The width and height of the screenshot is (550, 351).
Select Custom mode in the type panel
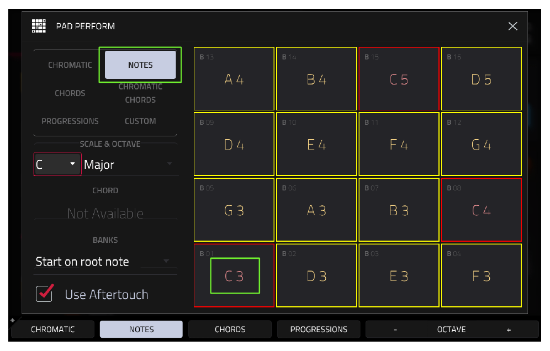[140, 121]
